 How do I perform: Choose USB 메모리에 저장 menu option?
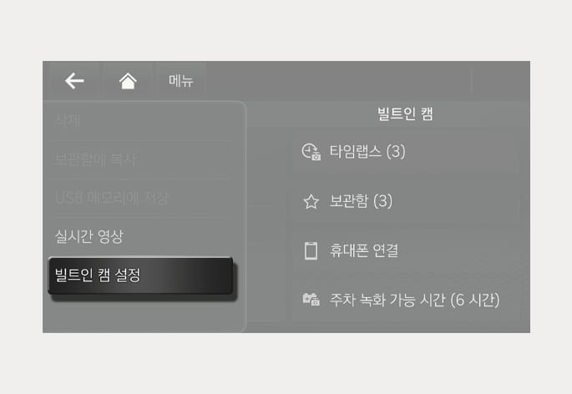pos(111,198)
